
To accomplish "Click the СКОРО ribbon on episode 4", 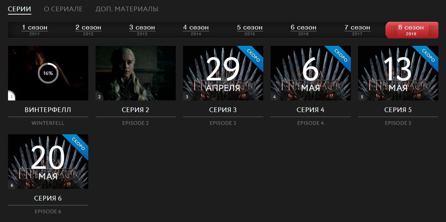I will click(341, 55).
